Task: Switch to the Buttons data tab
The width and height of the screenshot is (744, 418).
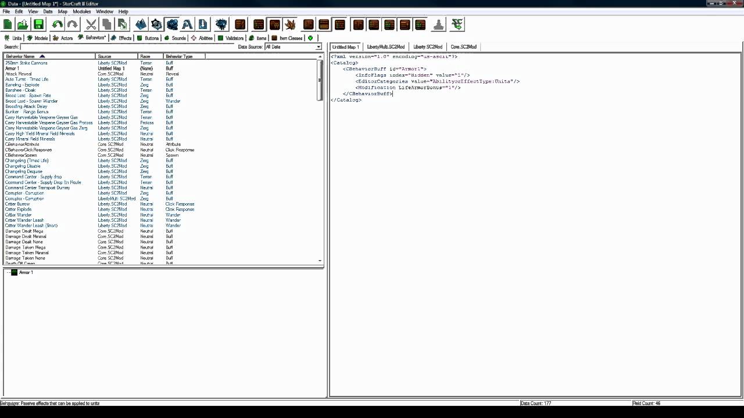Action: 148,38
